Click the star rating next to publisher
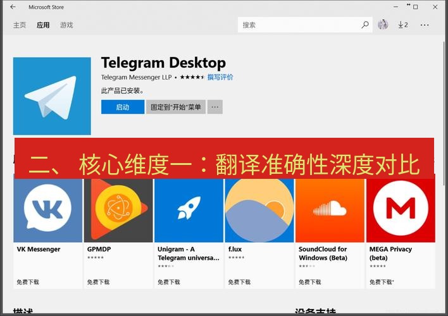The width and height of the screenshot is (448, 316). 192,77
